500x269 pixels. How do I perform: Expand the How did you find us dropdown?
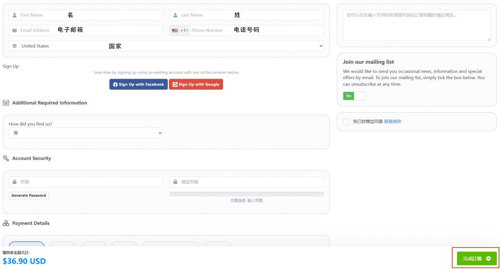pyautogui.click(x=85, y=133)
